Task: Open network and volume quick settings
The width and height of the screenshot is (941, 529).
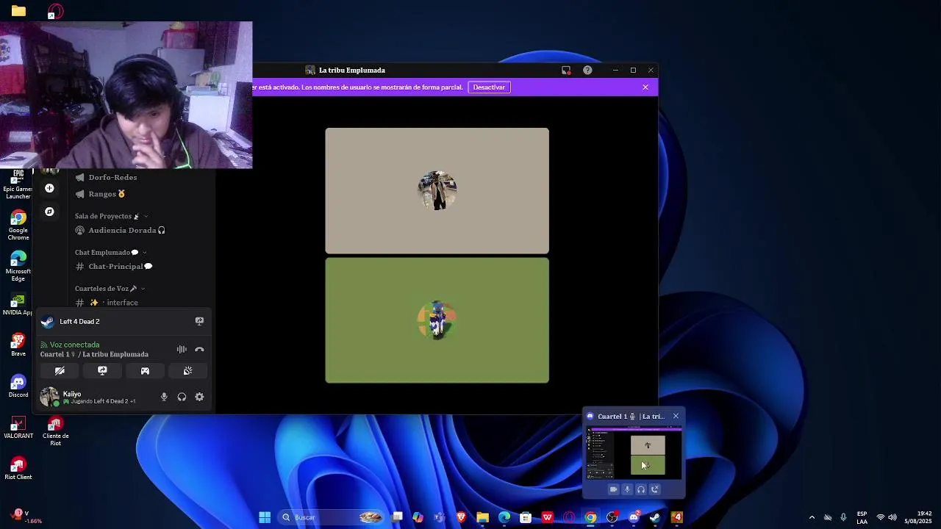Action: (887, 517)
